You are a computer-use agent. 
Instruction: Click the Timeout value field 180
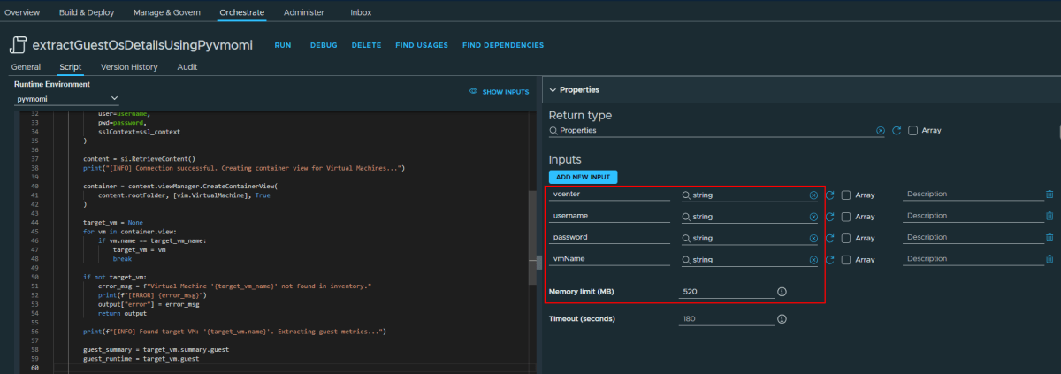coord(727,318)
